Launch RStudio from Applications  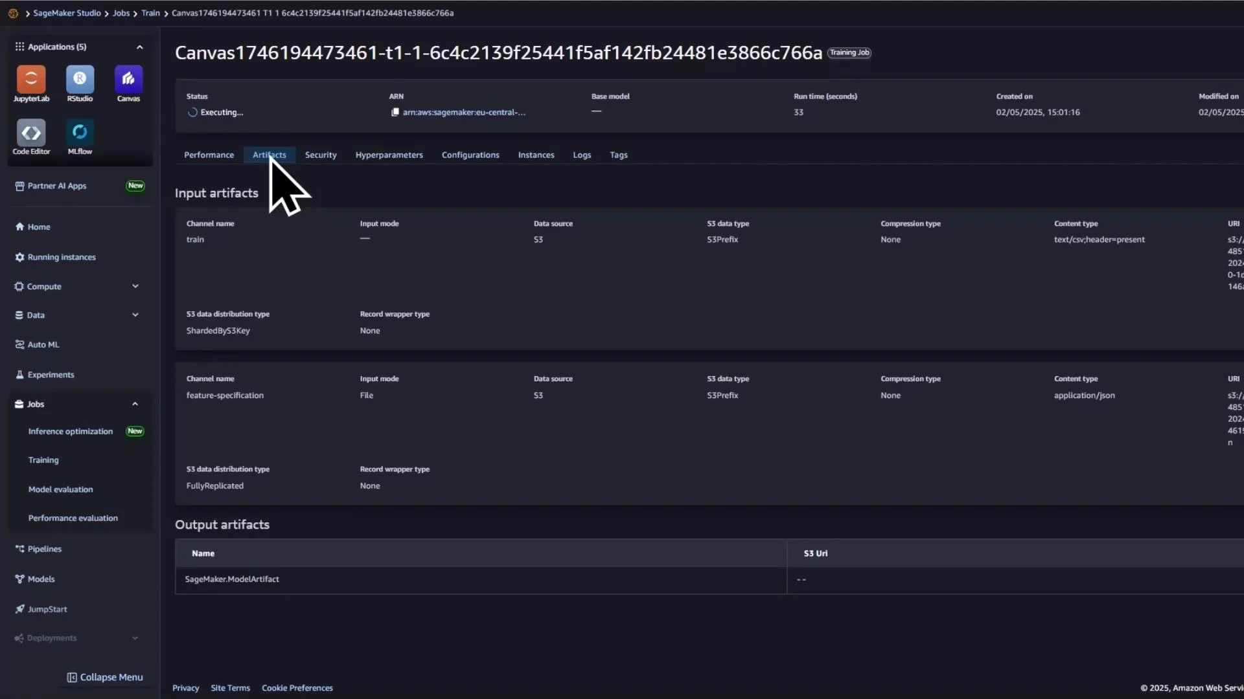tap(79, 83)
